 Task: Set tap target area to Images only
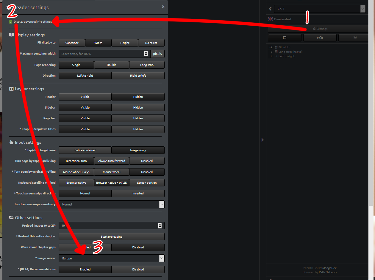[x=138, y=150]
